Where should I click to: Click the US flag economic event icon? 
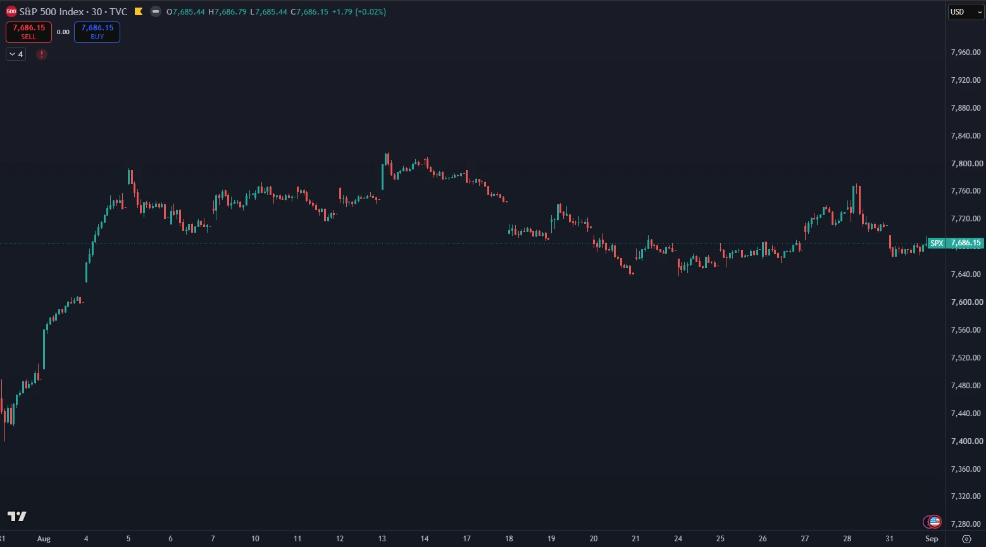[935, 522]
